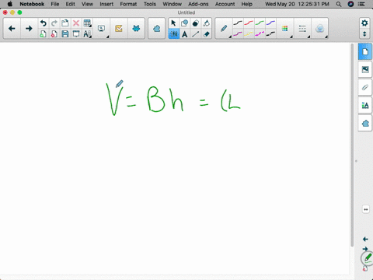The width and height of the screenshot is (373, 280).
Task: Add a new page with green plus icon
Action: [44, 34]
